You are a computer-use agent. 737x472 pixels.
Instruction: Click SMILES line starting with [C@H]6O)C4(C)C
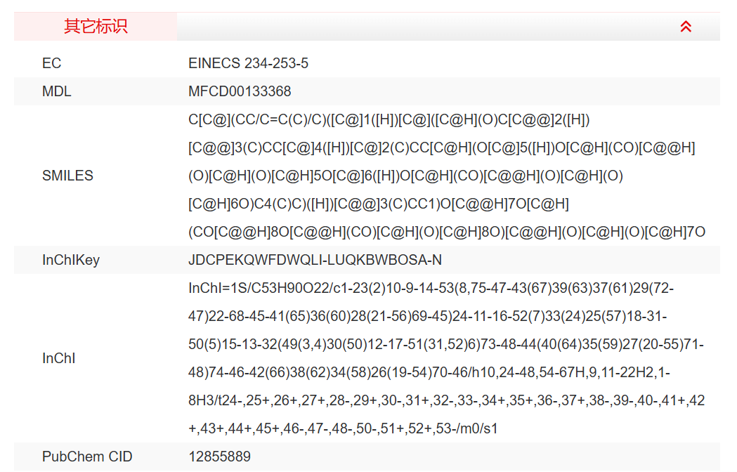[378, 204]
